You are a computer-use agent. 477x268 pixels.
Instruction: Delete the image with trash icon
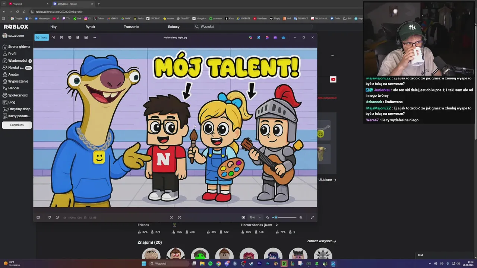click(x=61, y=37)
